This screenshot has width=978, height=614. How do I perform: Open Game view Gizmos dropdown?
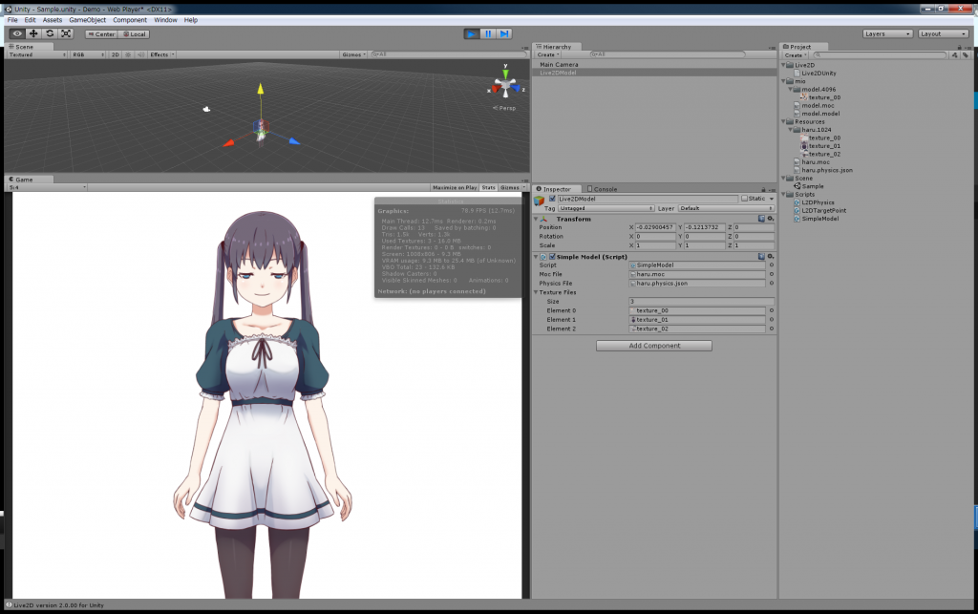pyautogui.click(x=512, y=187)
